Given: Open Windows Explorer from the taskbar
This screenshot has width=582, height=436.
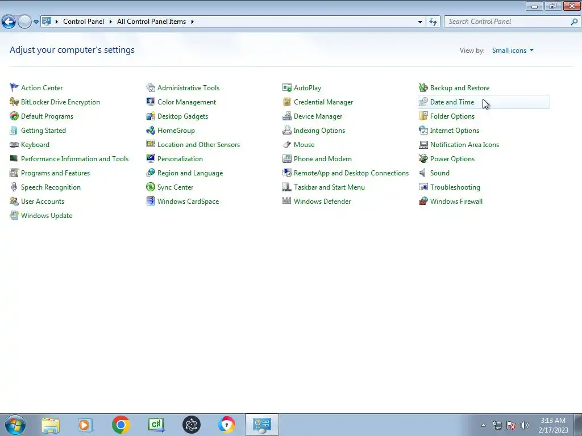Looking at the screenshot, I should 51,425.
